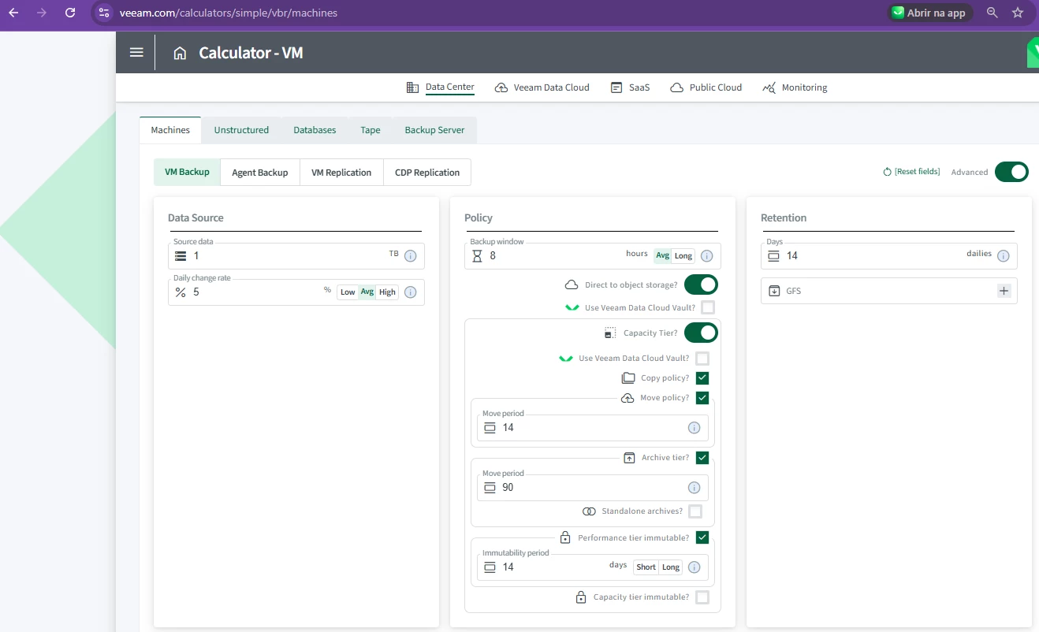The image size is (1039, 632).
Task: Click the reset icon beside Reset fields
Action: (x=887, y=172)
